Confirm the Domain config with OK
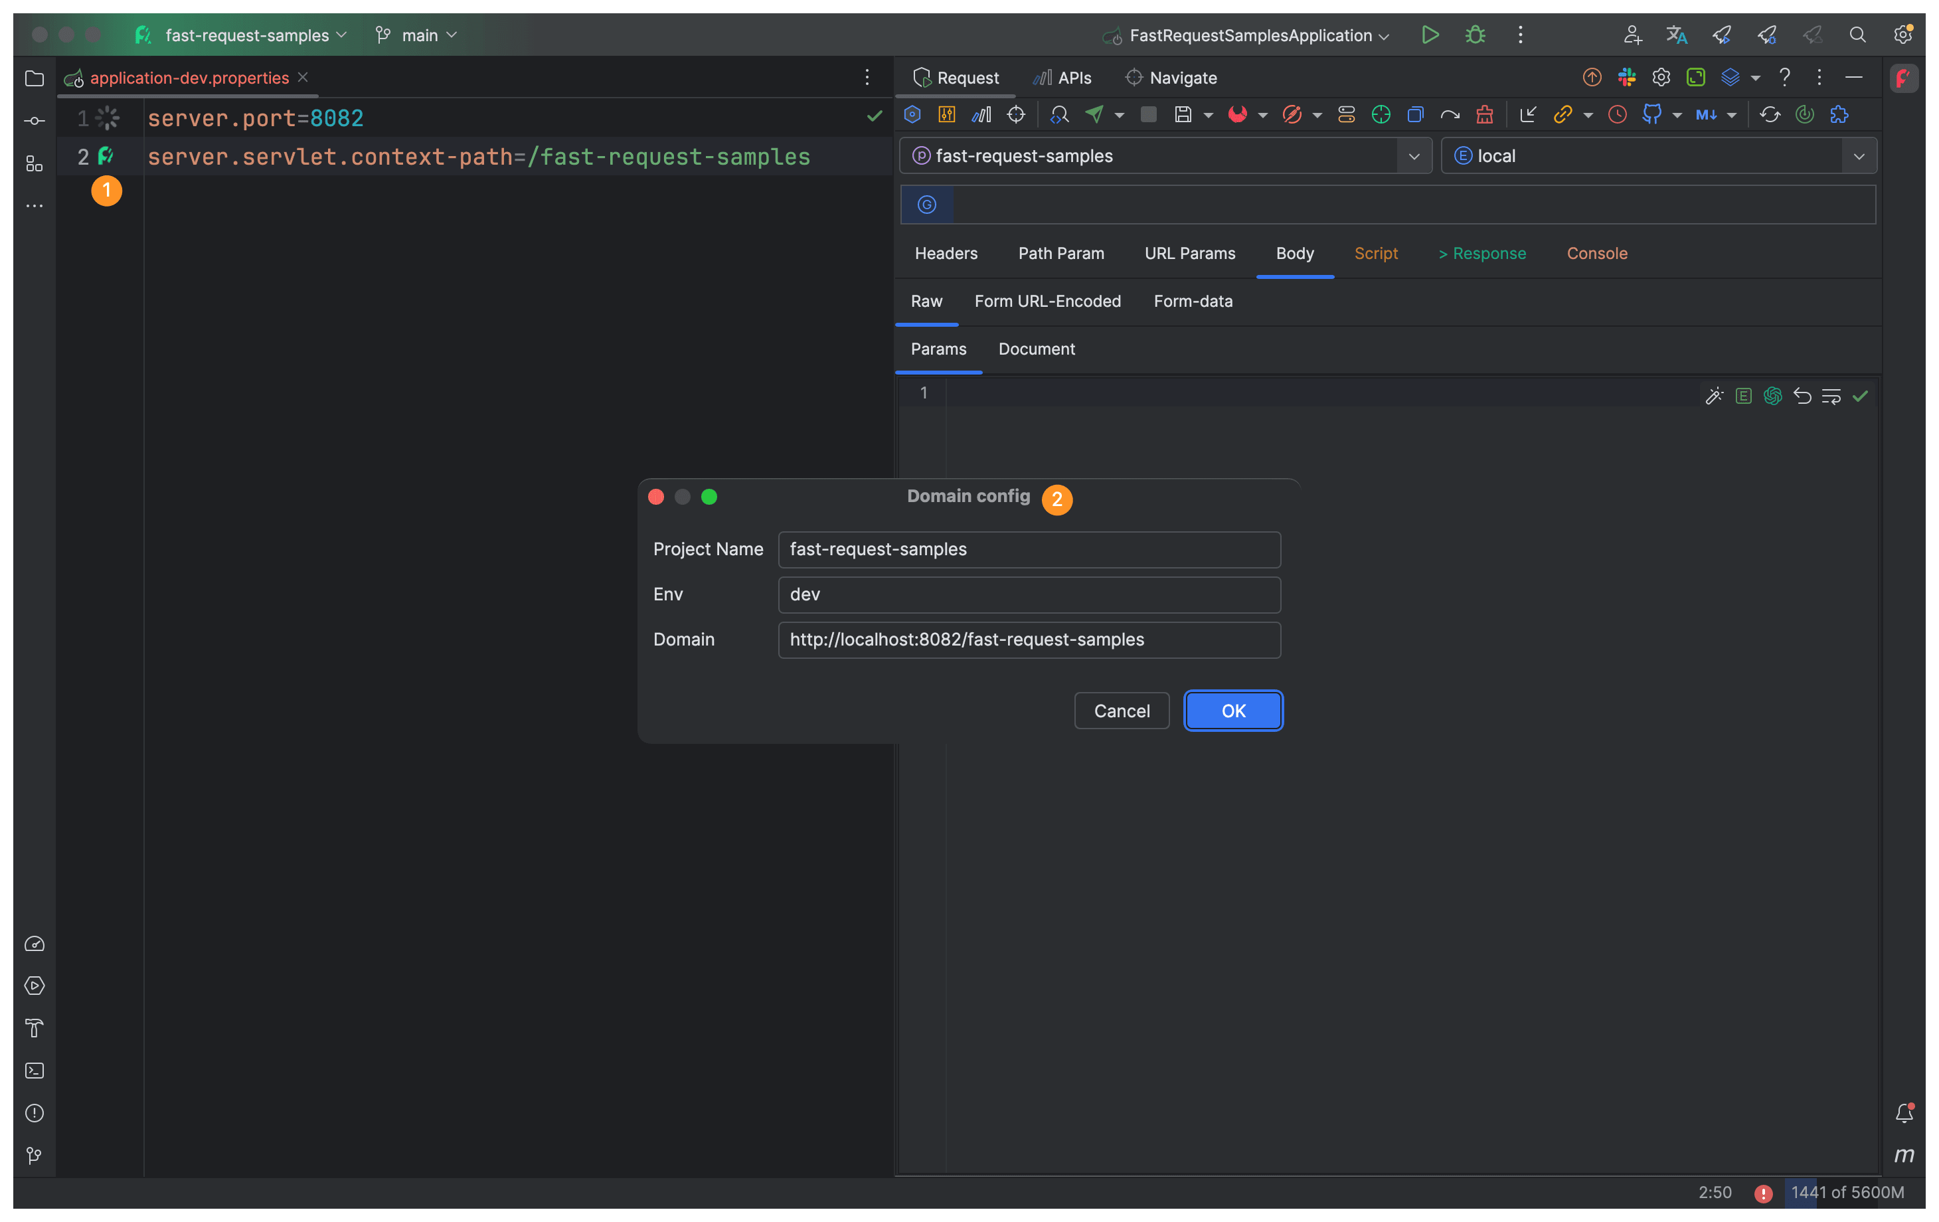The image size is (1939, 1222). tap(1233, 711)
